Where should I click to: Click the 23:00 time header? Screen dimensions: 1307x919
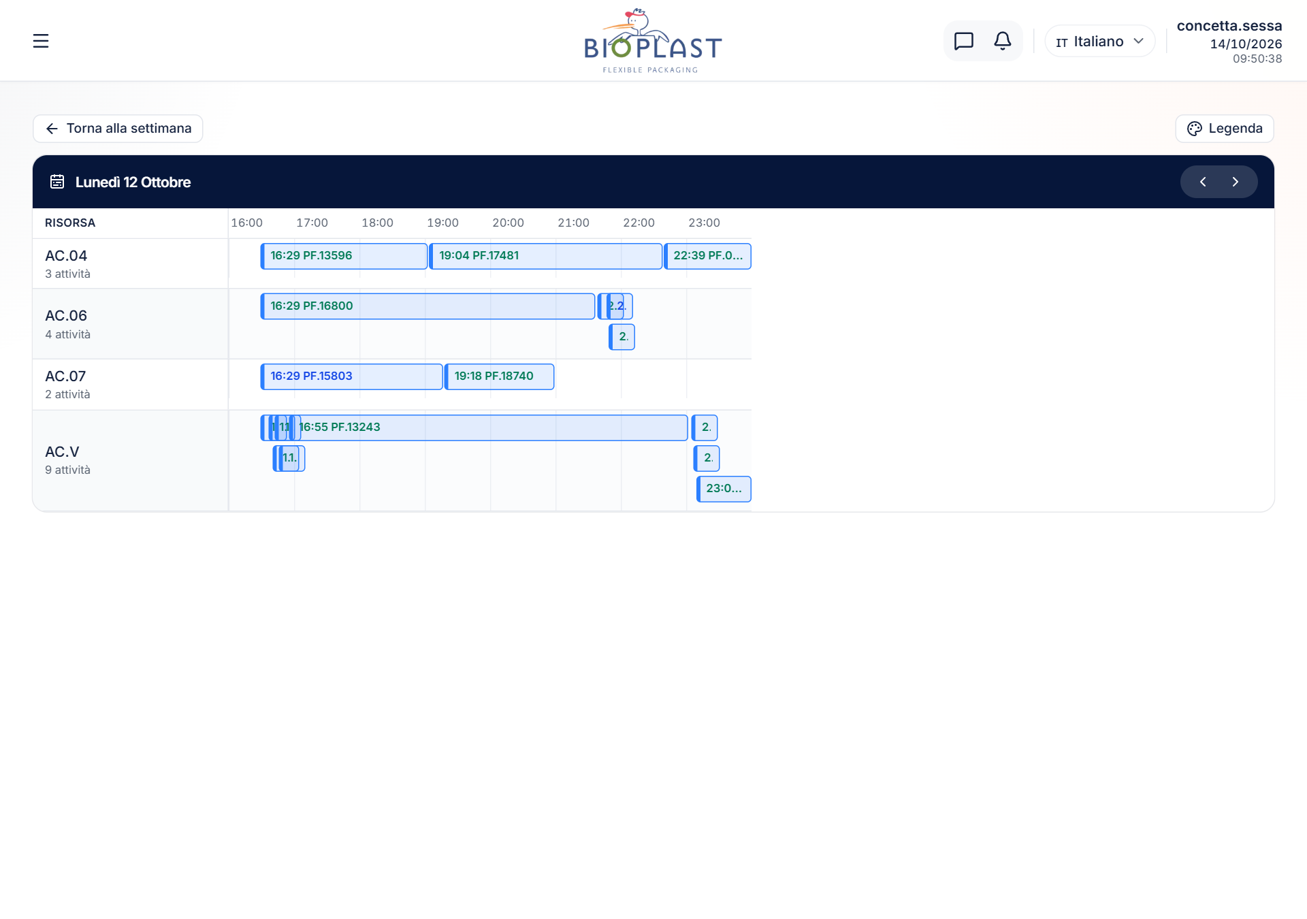pyautogui.click(x=704, y=223)
